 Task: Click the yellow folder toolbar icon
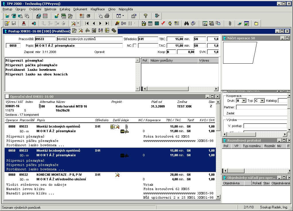[x=256, y=24]
